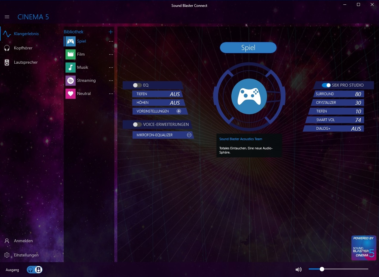The height and width of the screenshot is (277, 379).
Task: Click the Surround value 80
Action: click(358, 94)
